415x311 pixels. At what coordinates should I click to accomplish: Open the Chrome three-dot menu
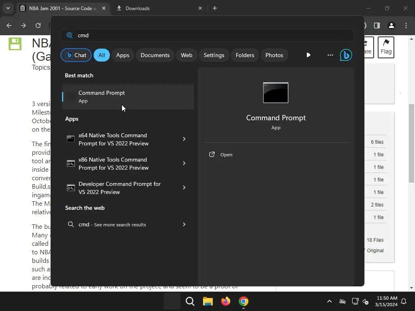406,26
